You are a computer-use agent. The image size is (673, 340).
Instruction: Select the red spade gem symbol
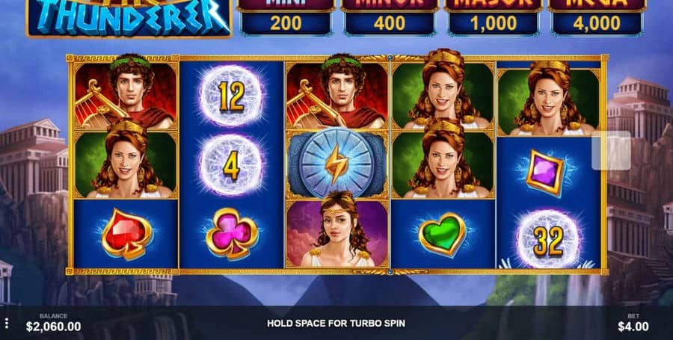point(127,234)
